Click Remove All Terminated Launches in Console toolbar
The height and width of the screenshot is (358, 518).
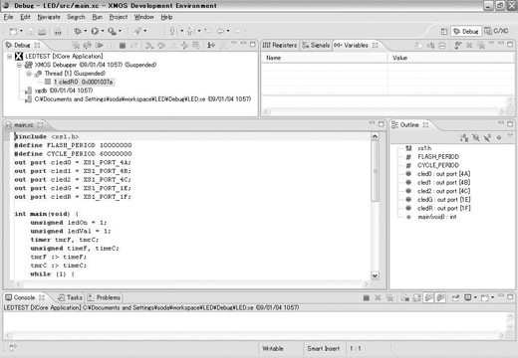click(x=389, y=297)
